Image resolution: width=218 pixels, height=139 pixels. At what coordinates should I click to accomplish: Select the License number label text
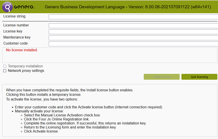(16, 25)
